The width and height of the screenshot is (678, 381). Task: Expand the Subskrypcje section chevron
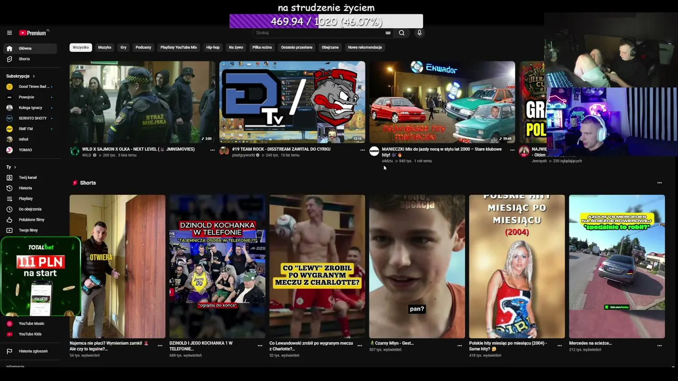tap(34, 76)
